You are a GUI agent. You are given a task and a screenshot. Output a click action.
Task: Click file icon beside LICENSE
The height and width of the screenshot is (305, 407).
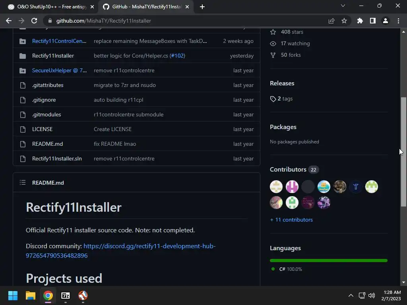pos(23,129)
